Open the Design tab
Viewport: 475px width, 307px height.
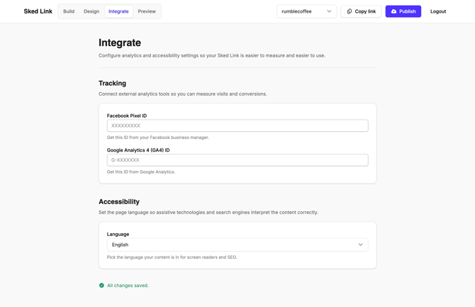pos(91,11)
